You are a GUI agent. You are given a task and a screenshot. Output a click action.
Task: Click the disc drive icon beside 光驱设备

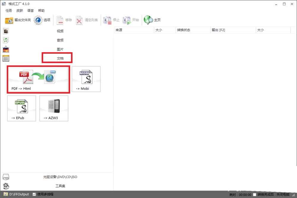click(x=6, y=177)
